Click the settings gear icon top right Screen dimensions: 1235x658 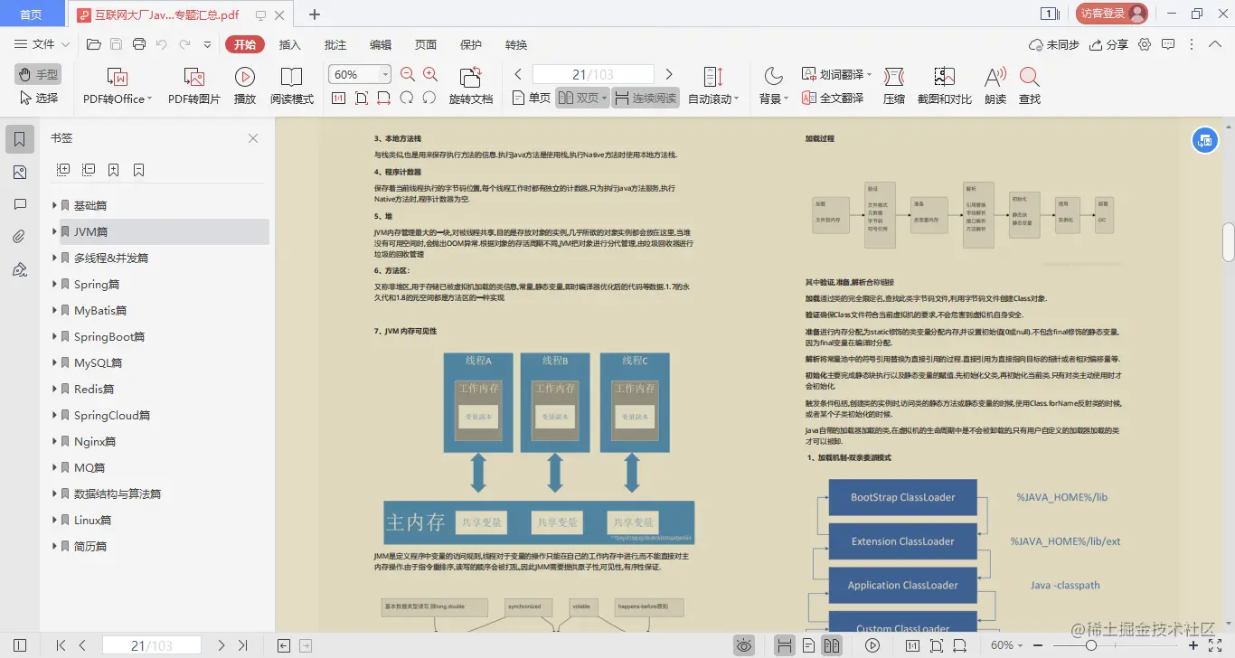pos(1145,44)
